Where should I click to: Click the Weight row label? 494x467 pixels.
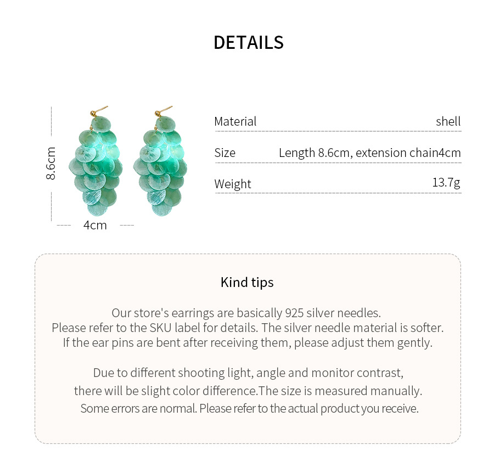(x=233, y=184)
